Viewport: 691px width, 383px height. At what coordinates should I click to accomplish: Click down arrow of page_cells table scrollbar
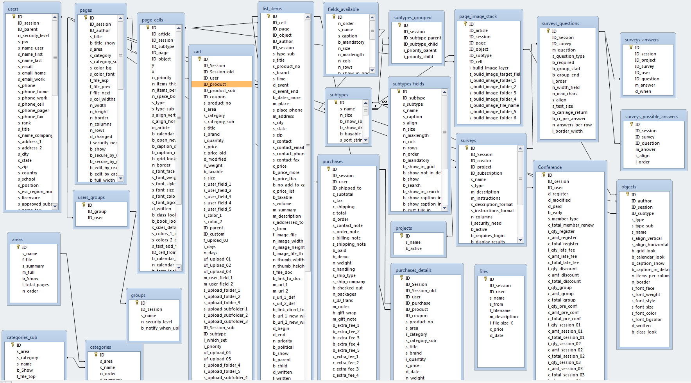[179, 267]
